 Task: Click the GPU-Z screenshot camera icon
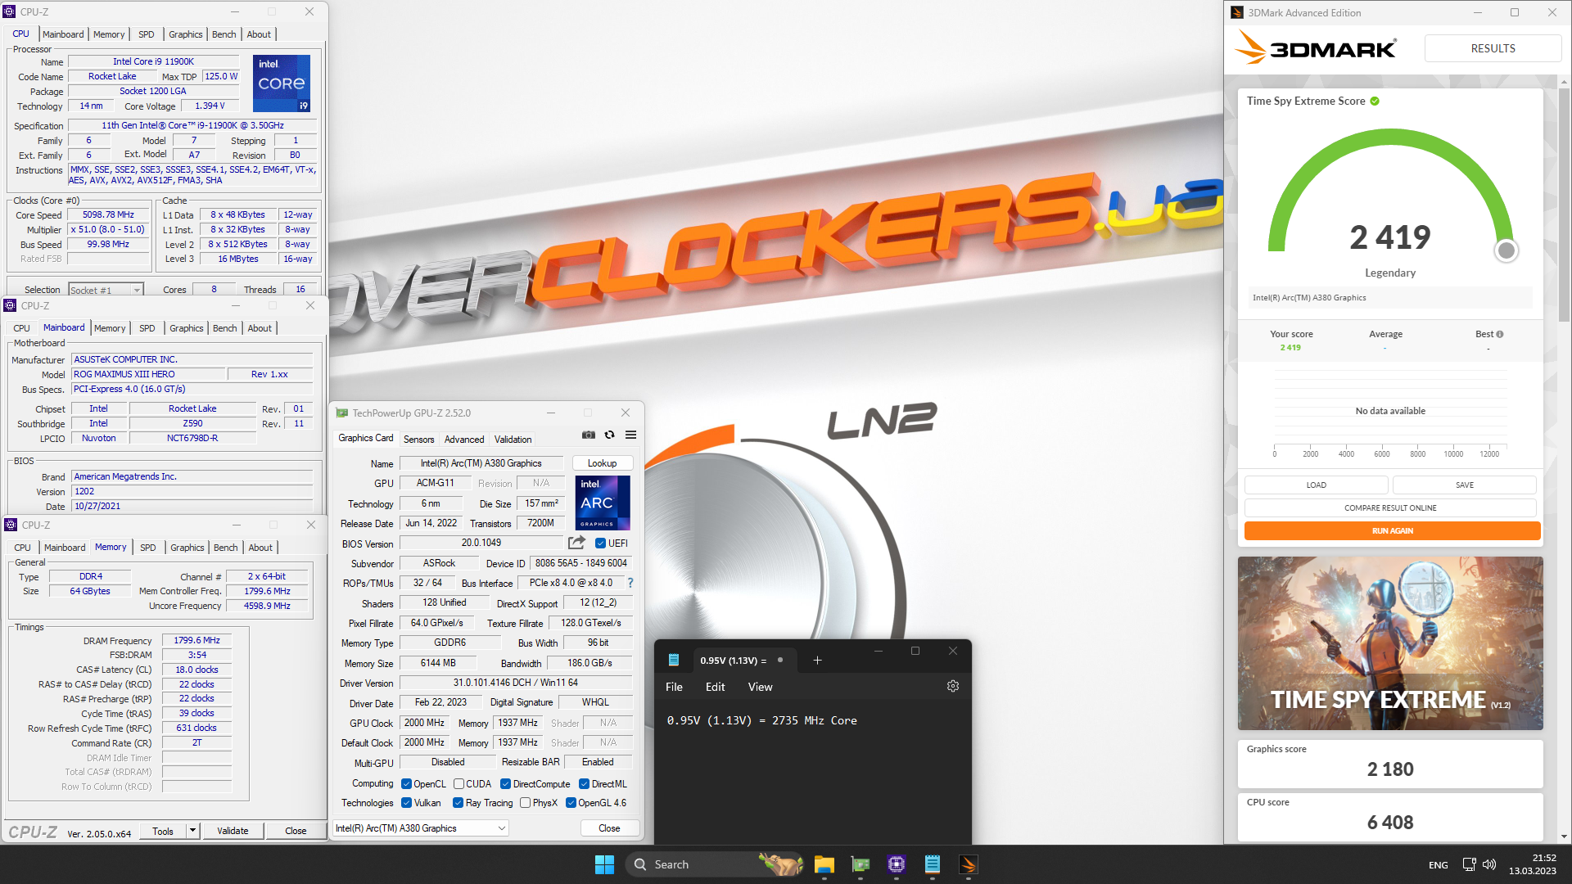[x=588, y=435]
